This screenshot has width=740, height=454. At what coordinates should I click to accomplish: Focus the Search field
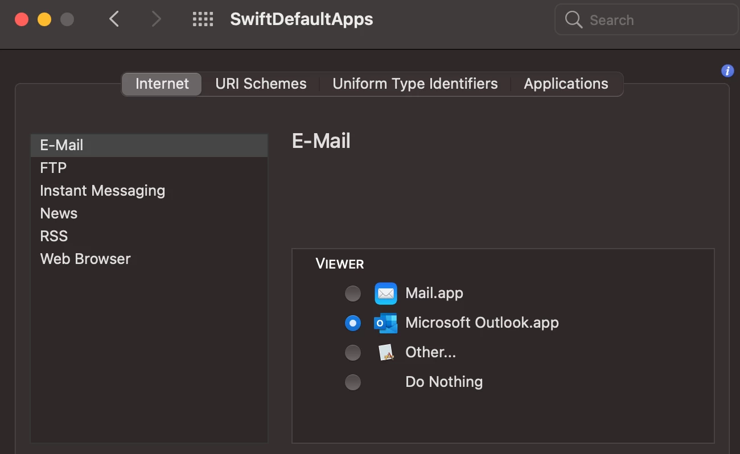646,20
